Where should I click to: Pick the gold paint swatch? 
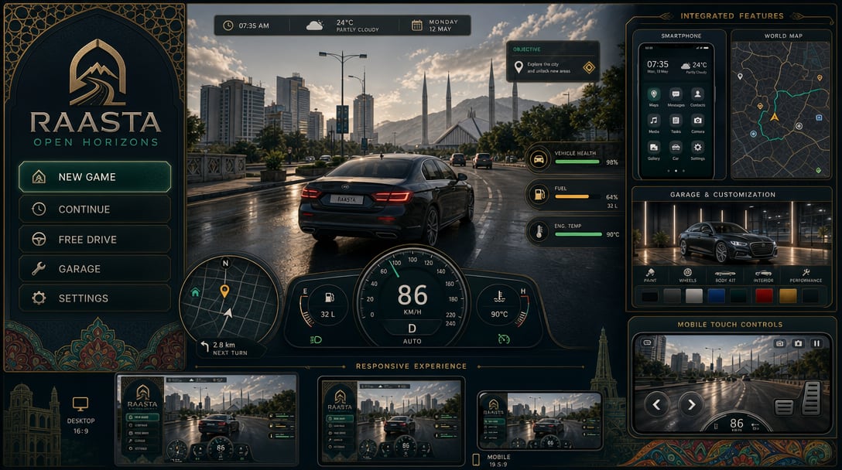coord(788,295)
